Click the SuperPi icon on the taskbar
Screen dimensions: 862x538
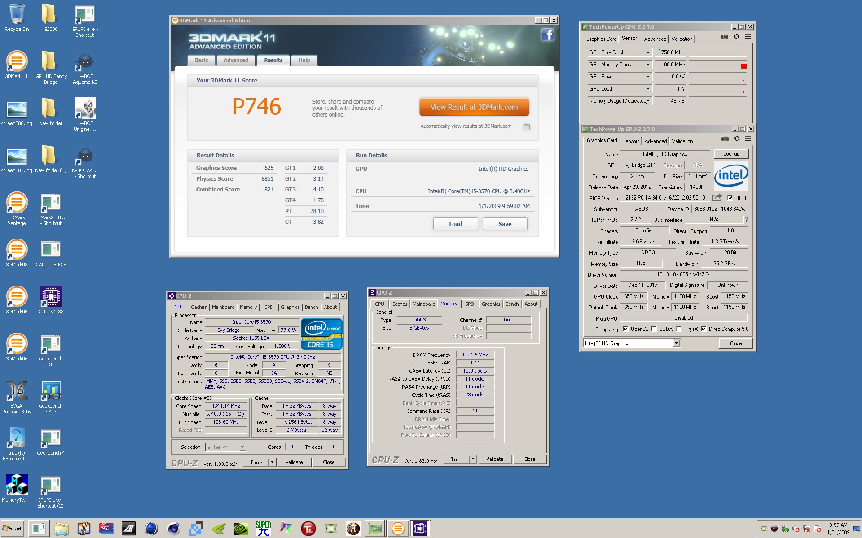coord(264,529)
